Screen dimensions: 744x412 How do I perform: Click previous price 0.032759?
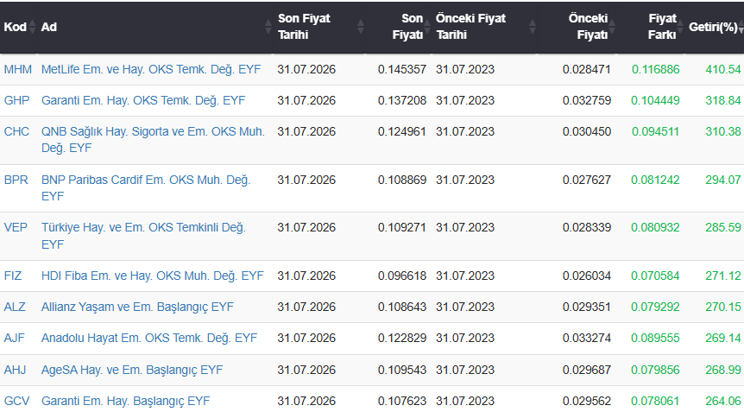[587, 101]
